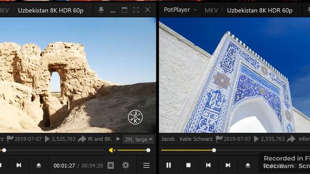Go to previous track in right player
This screenshot has width=310, height=174.
pyautogui.click(x=208, y=165)
